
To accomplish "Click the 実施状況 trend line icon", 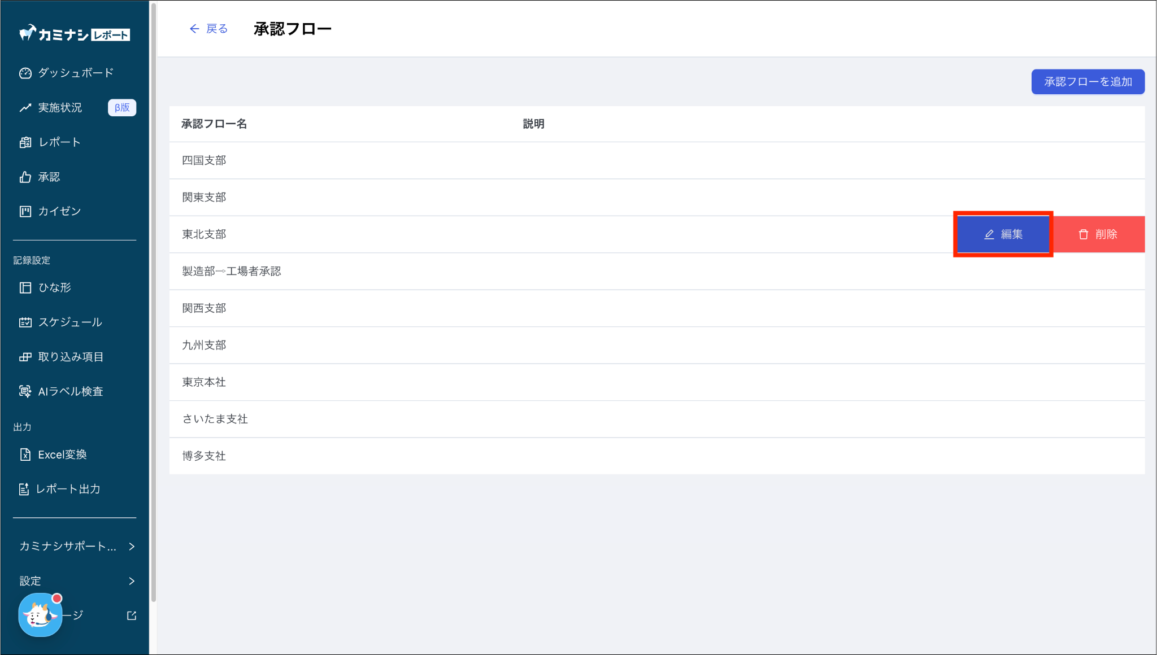I will click(25, 107).
